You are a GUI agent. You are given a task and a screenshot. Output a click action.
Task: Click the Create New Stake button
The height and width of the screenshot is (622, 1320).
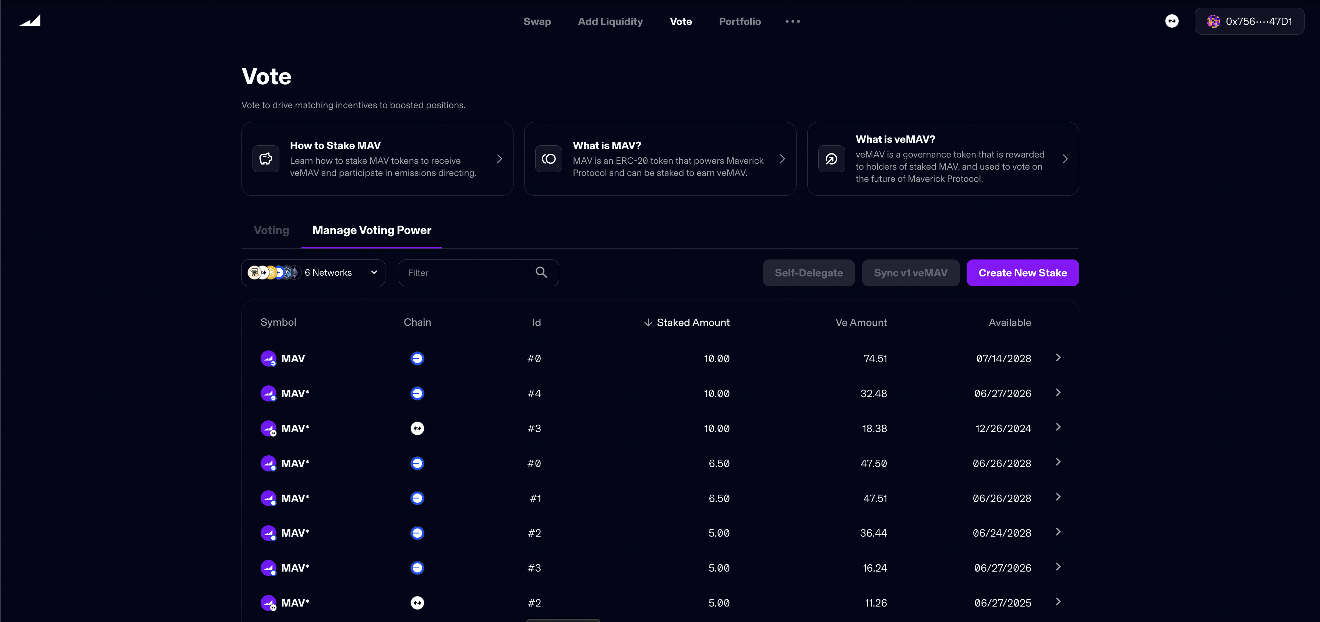point(1022,273)
